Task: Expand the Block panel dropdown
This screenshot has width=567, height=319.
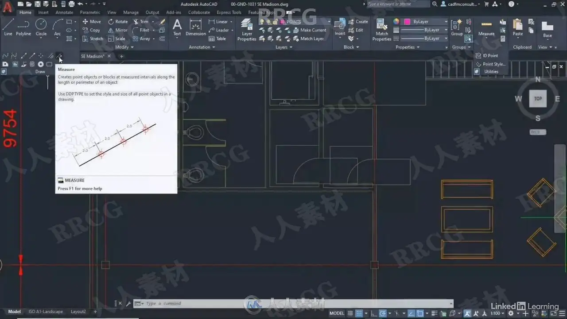Action: (352, 47)
